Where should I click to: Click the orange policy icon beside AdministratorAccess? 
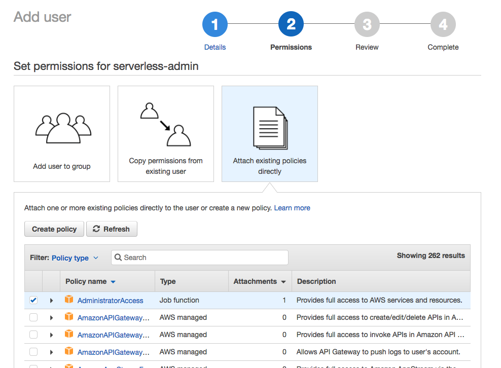point(69,300)
